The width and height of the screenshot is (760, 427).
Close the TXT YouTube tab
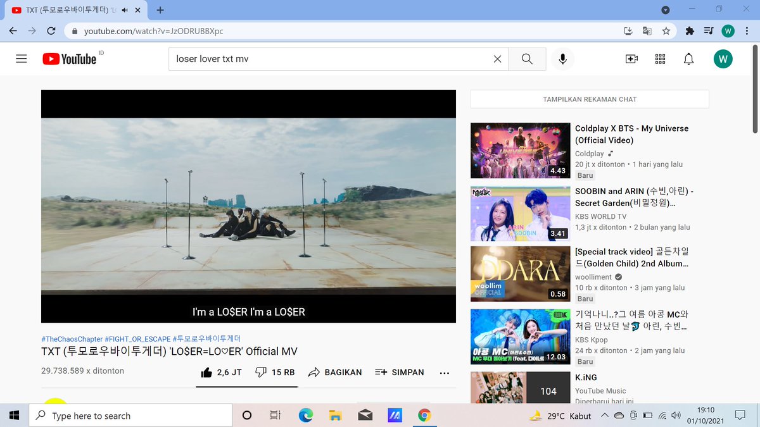(x=139, y=10)
